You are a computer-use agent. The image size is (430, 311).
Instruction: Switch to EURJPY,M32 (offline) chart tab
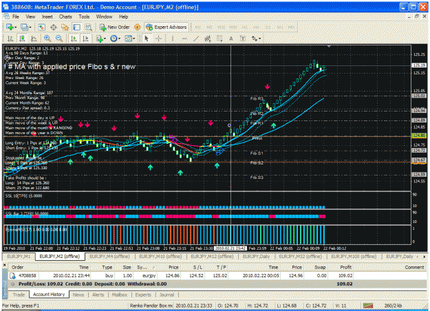pyautogui.click(x=300, y=257)
